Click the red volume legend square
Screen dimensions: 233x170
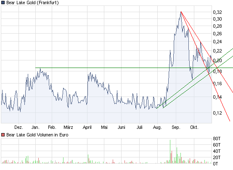[x=3, y=135]
